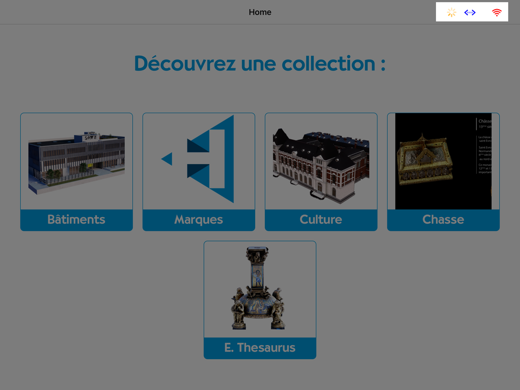This screenshot has width=520, height=390.
Task: Click the ornate vase E. Thesaurus image
Action: pyautogui.click(x=260, y=290)
